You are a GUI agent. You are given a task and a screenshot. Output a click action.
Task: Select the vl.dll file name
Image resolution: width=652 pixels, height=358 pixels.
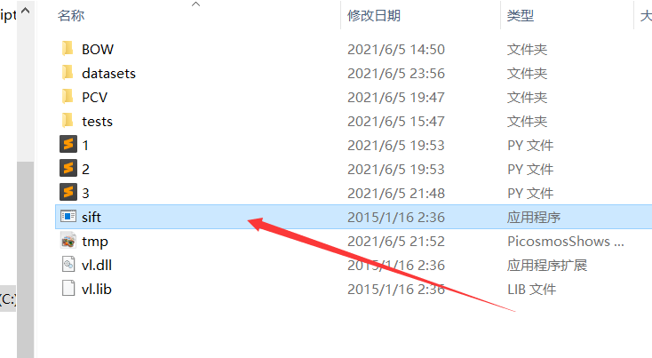[97, 265]
